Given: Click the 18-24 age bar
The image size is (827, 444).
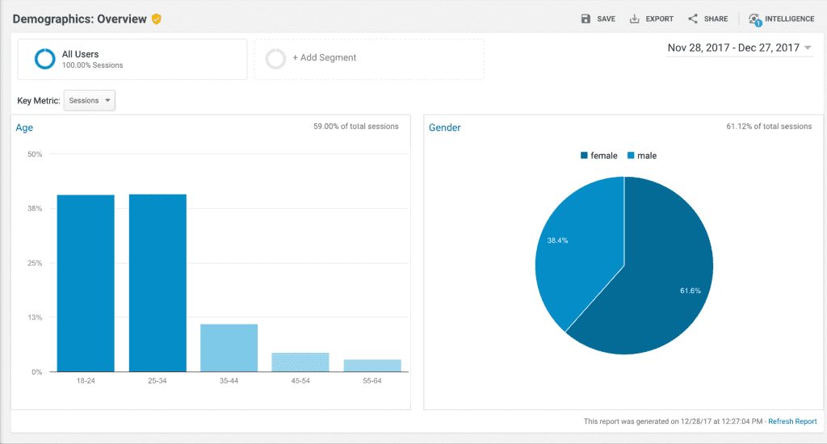Looking at the screenshot, I should (x=86, y=283).
